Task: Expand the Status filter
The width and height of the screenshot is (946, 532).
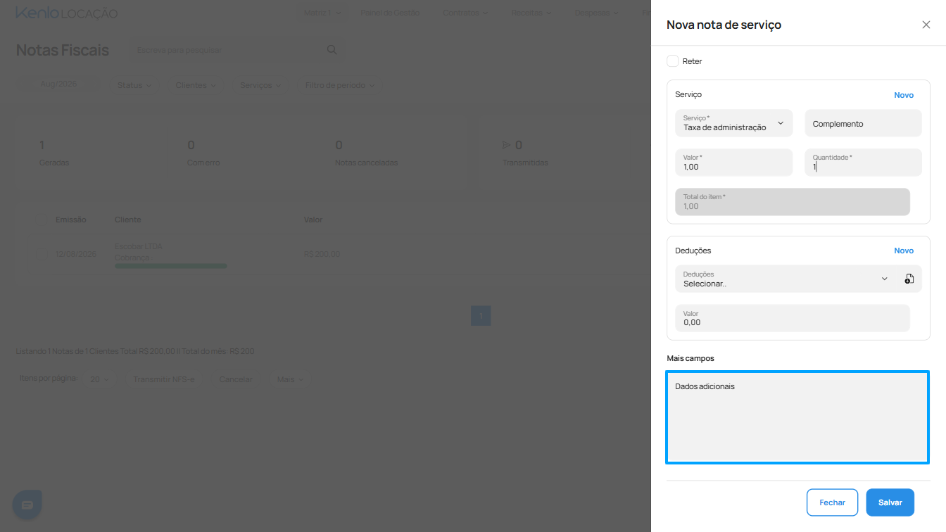Action: [x=134, y=85]
